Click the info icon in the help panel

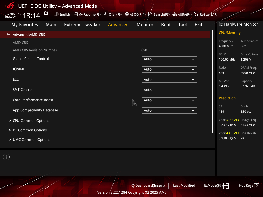coord(6,157)
